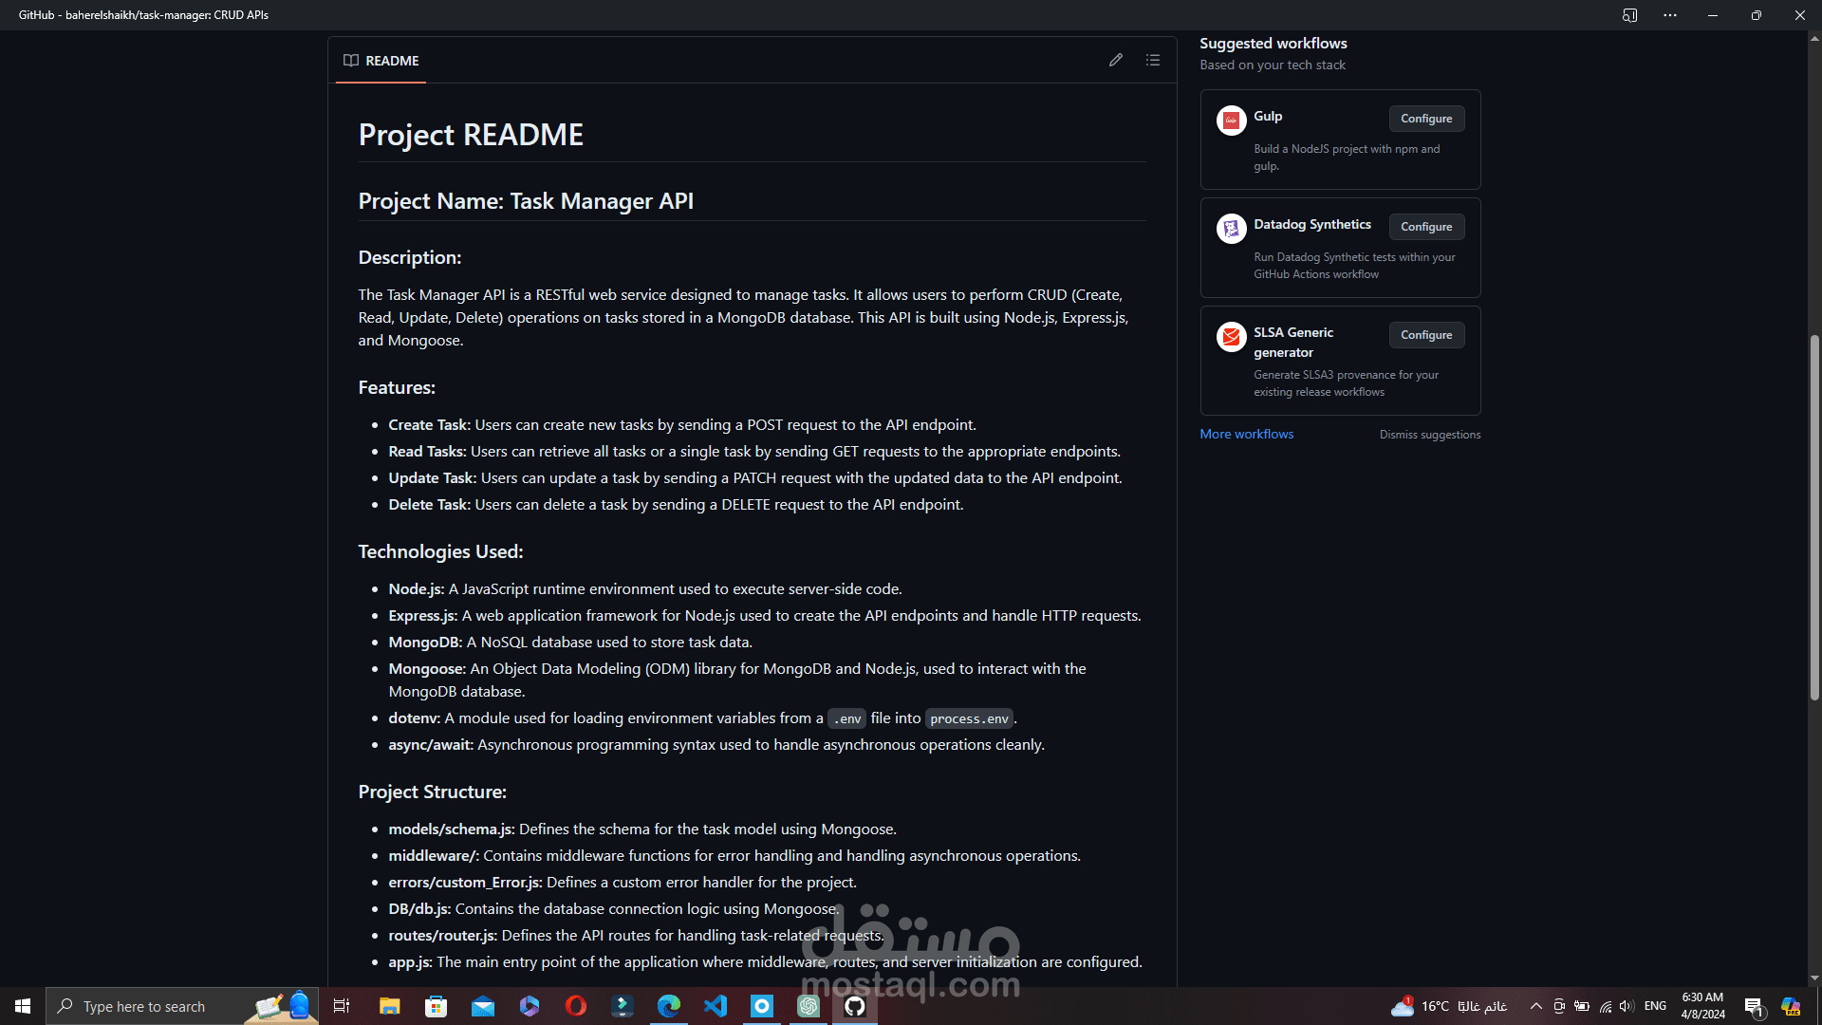Click the cast/sidebar icon in title bar

[x=1629, y=15]
